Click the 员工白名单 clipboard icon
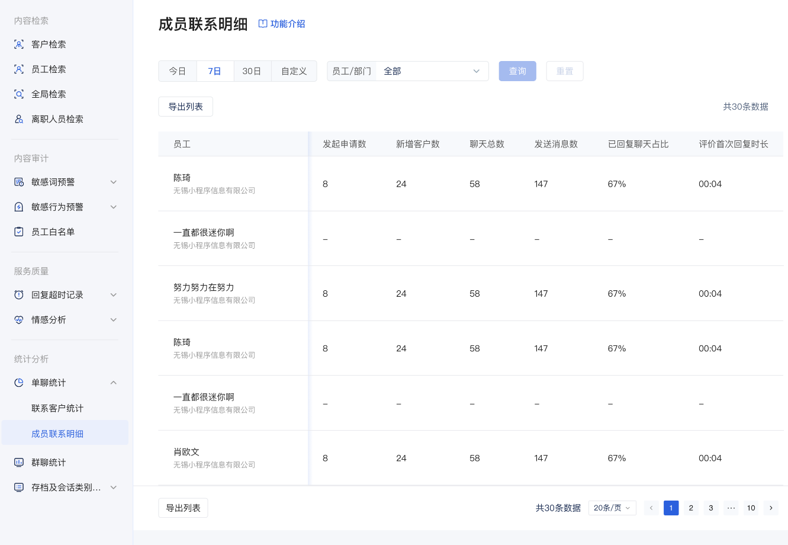Viewport: 788px width, 545px height. coord(19,232)
